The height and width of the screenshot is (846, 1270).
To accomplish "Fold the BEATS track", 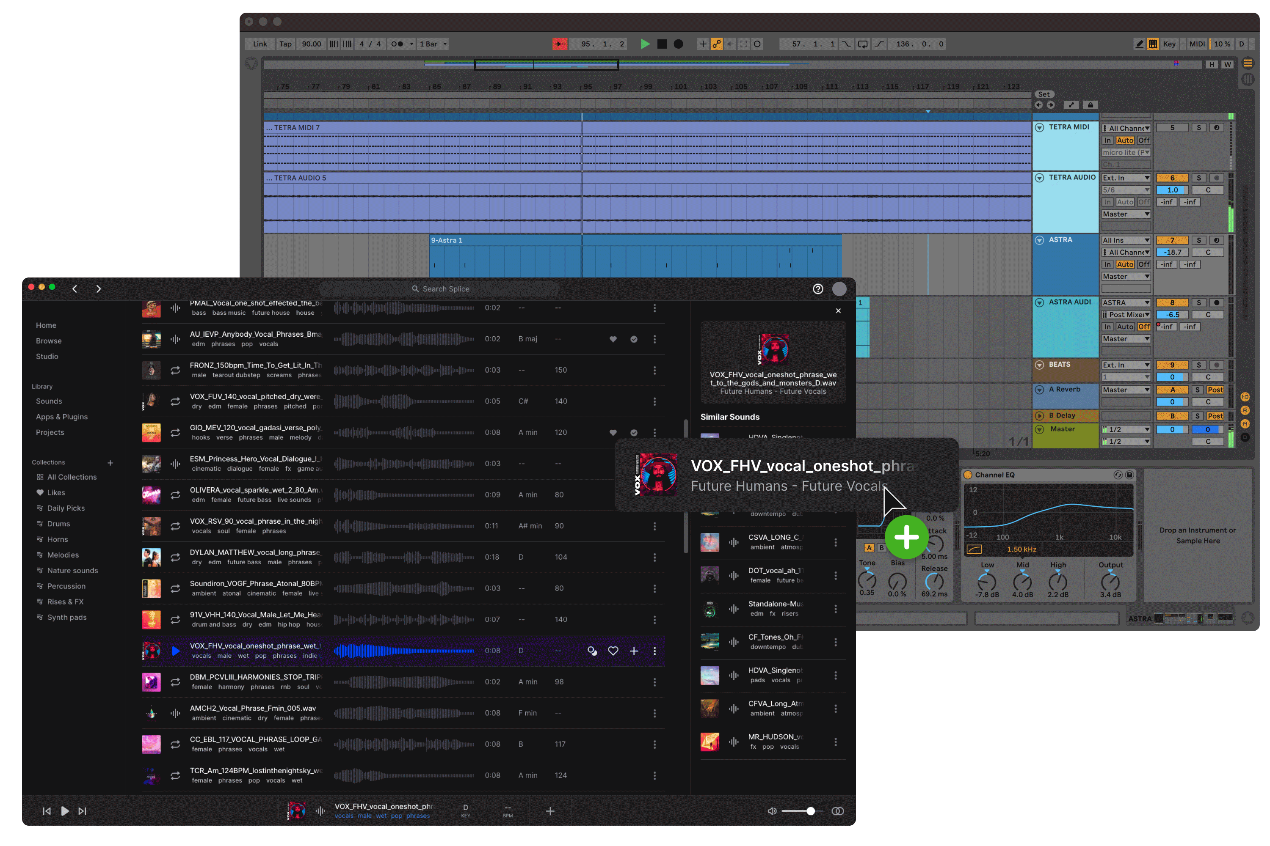I will click(1039, 365).
